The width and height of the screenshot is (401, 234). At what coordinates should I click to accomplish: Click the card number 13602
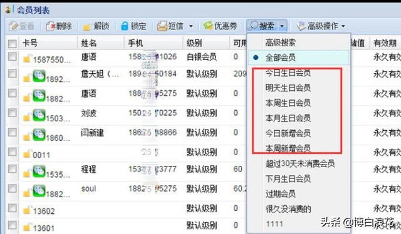point(44,211)
